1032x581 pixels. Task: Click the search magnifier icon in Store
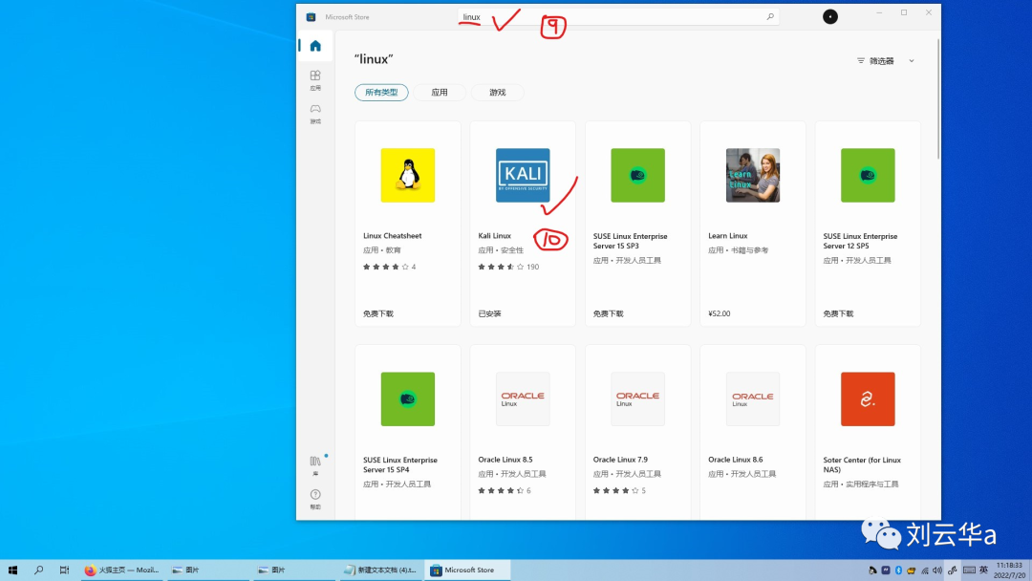tap(770, 16)
